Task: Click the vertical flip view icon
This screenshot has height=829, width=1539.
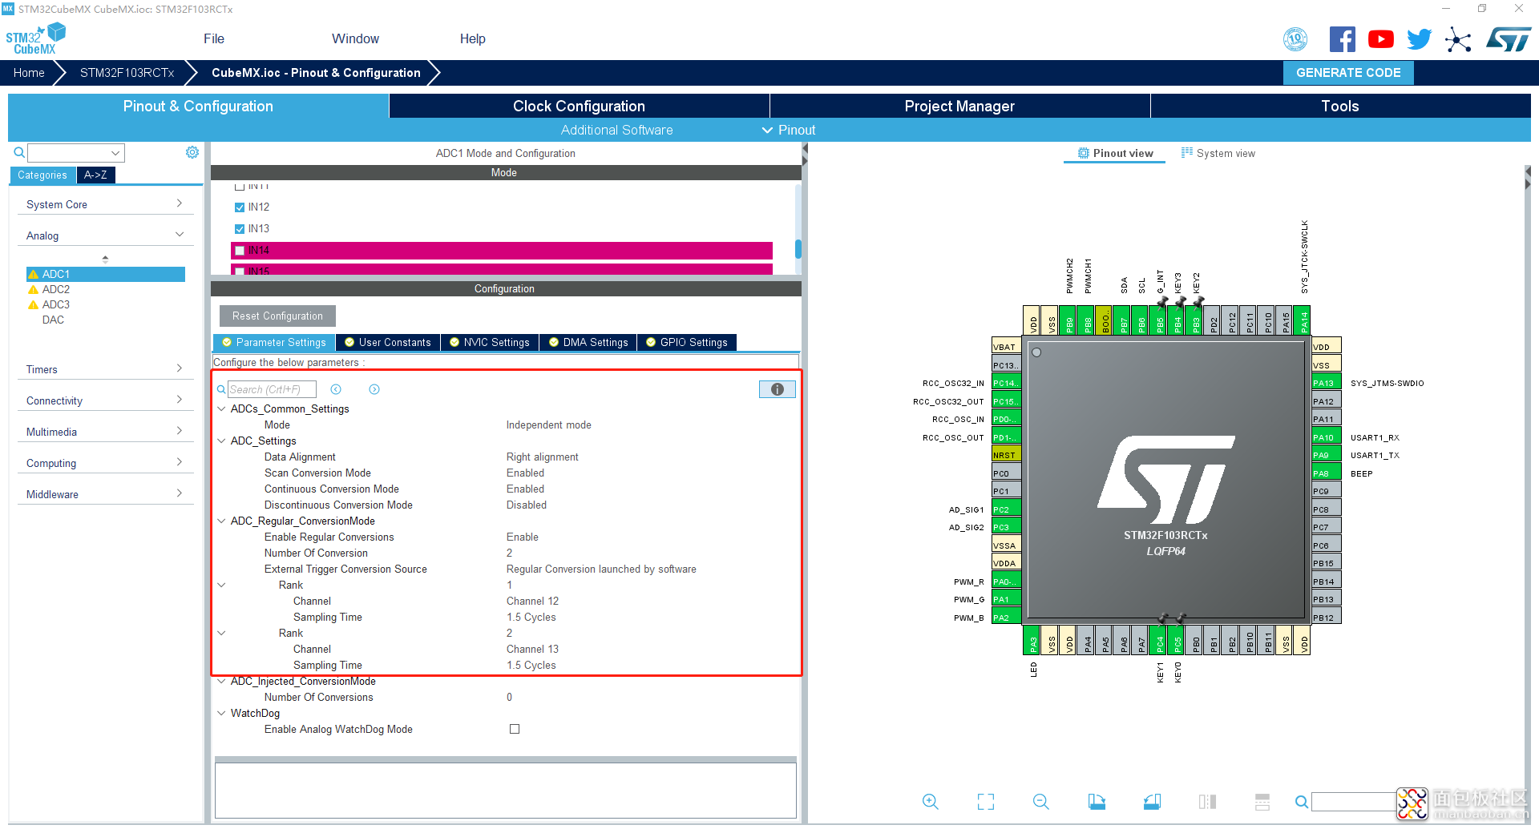Action: 1207,801
